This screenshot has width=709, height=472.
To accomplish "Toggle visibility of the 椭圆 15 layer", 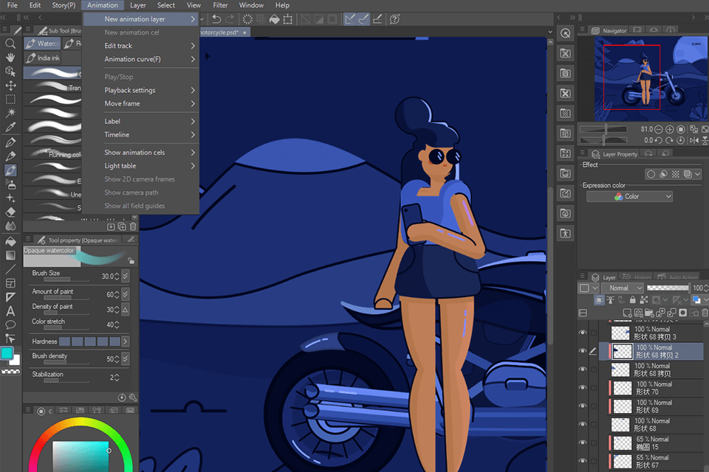I will click(583, 442).
